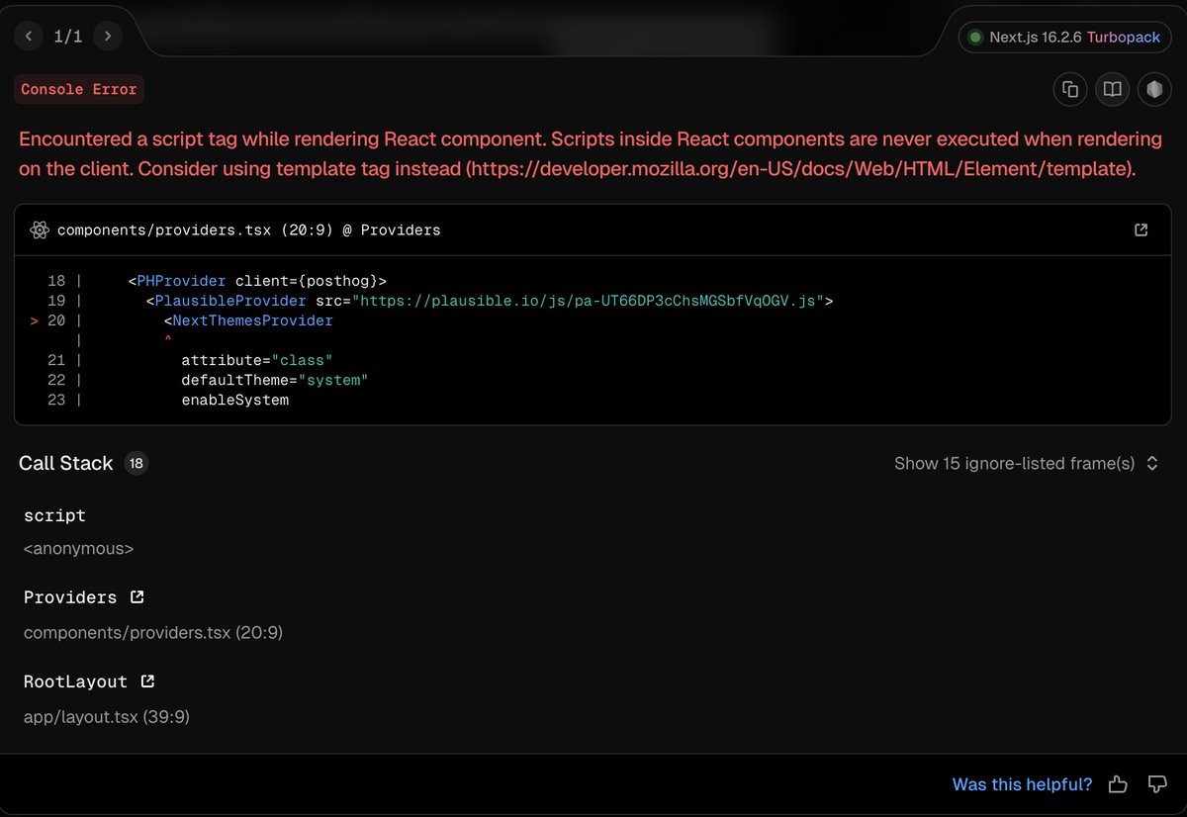Screen dimensions: 1187x817
Task: Click error message first line text
Action: pos(591,138)
